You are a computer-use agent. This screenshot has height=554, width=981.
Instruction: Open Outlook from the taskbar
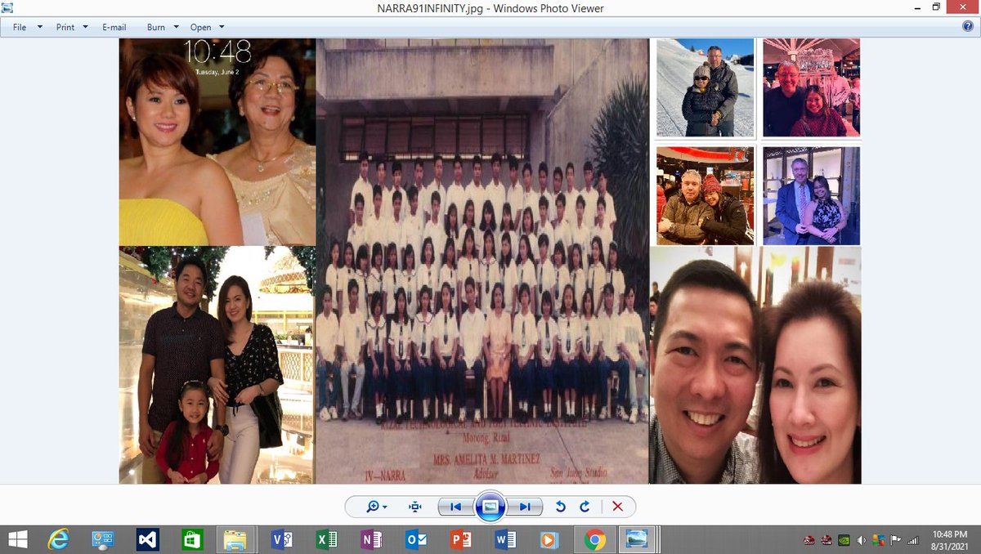[x=415, y=539]
